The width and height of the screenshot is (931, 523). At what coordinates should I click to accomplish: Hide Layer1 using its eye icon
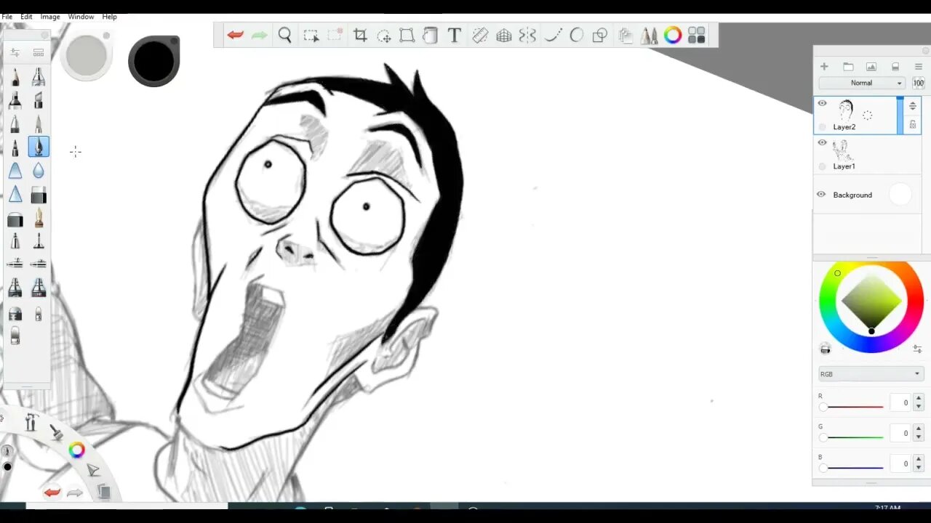822,142
